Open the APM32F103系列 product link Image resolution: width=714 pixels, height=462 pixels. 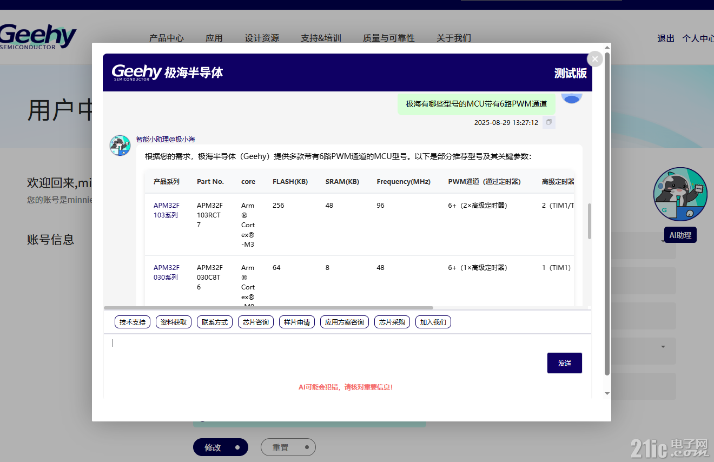(166, 210)
